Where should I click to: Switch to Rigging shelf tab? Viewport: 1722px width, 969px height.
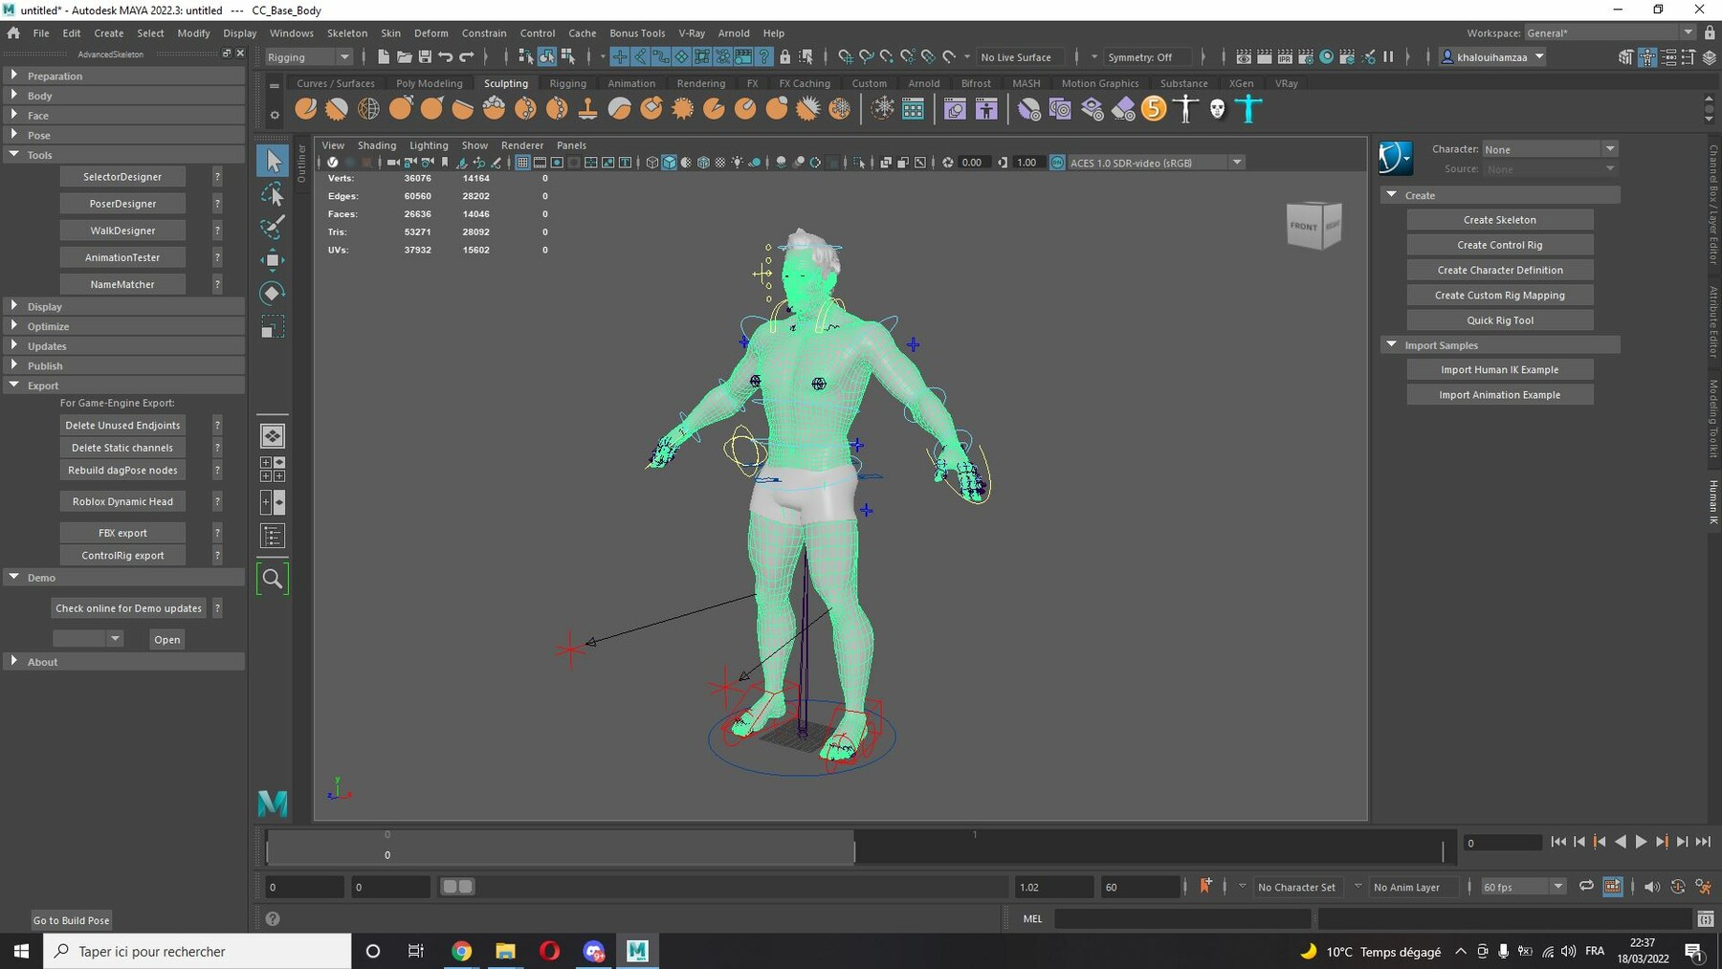[567, 83]
